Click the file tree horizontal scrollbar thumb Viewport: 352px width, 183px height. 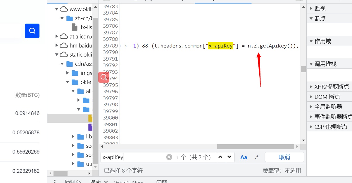(x=61, y=173)
